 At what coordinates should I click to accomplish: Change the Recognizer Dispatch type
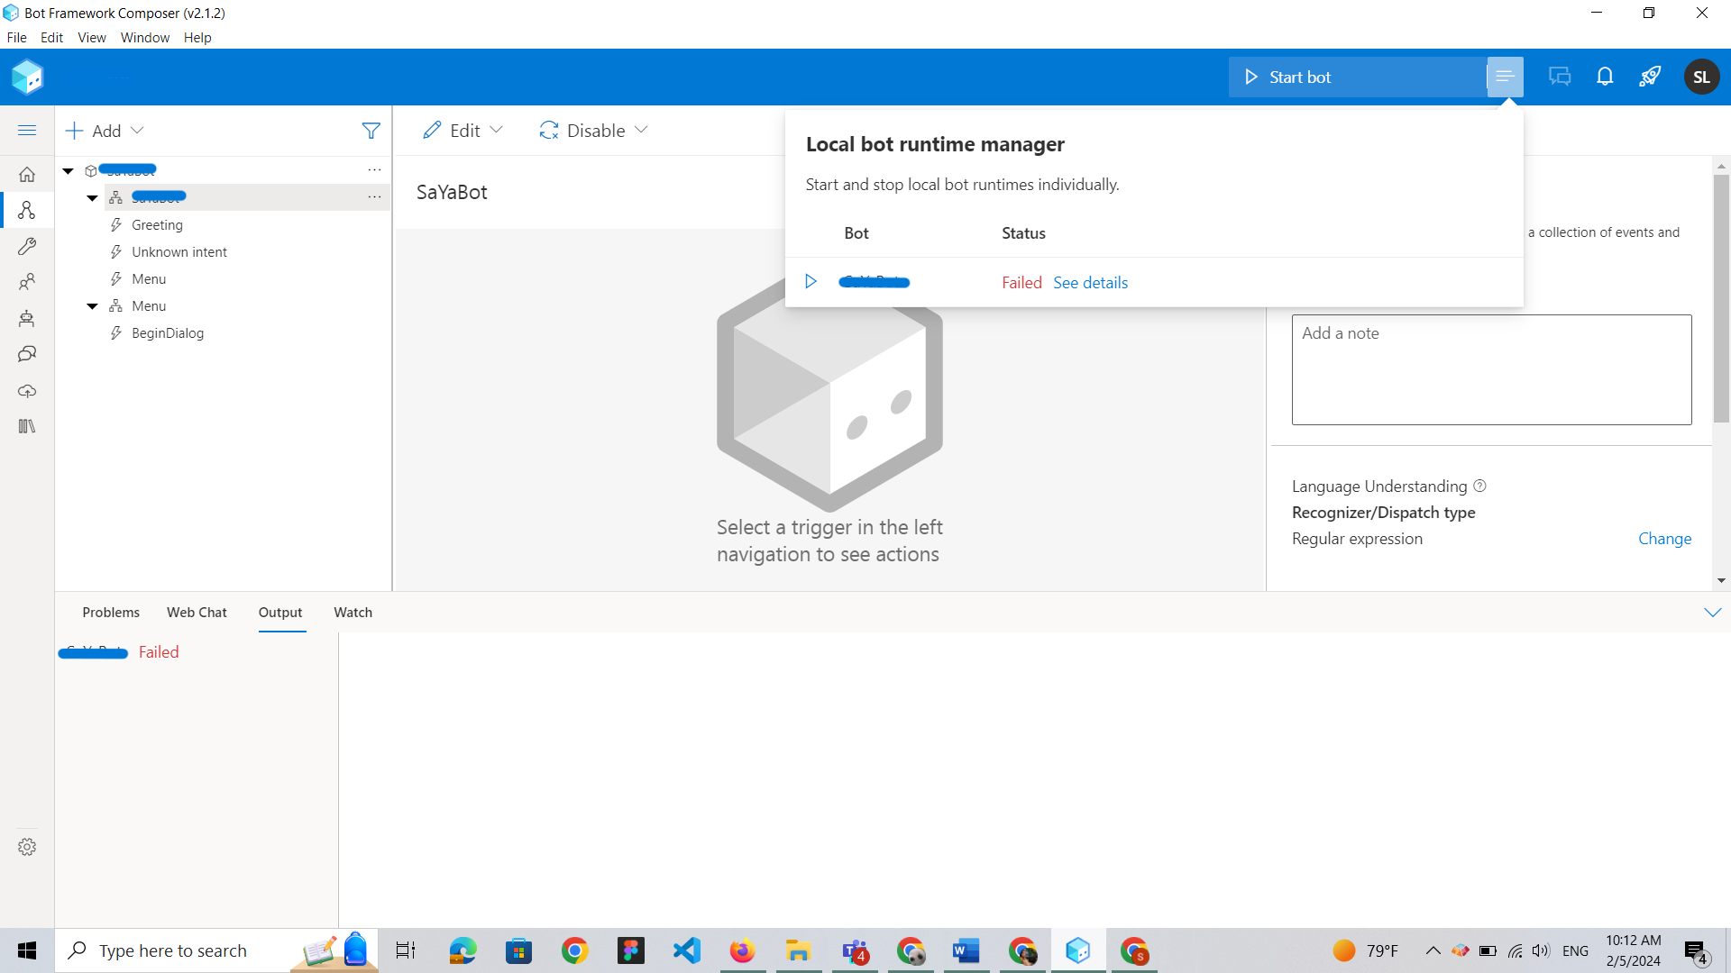(1665, 538)
